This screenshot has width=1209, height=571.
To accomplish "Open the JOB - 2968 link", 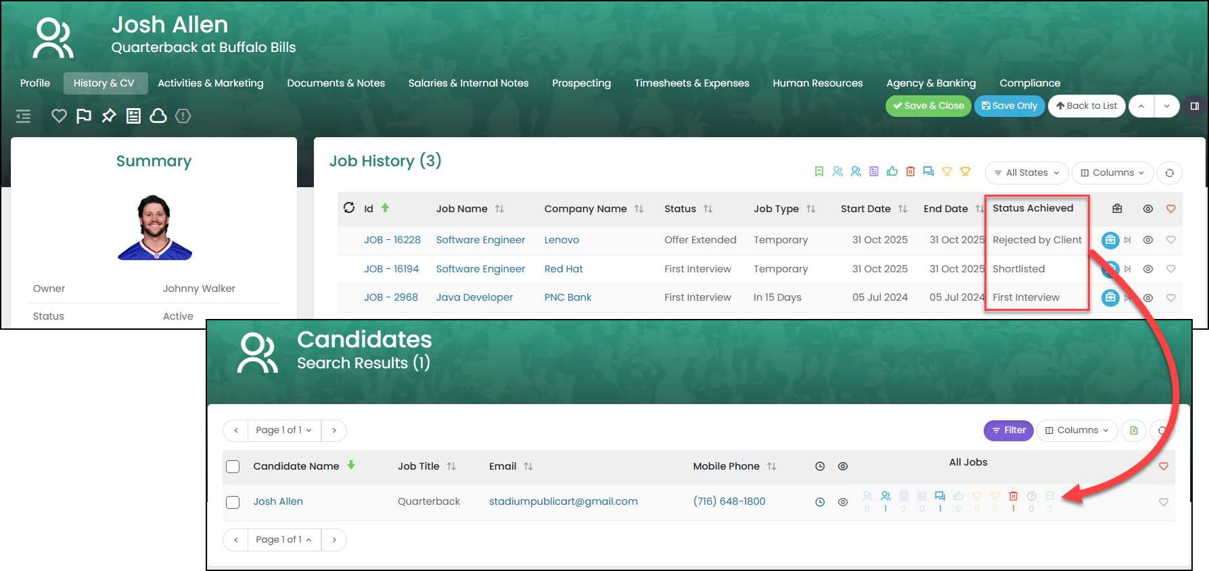I will tap(391, 297).
